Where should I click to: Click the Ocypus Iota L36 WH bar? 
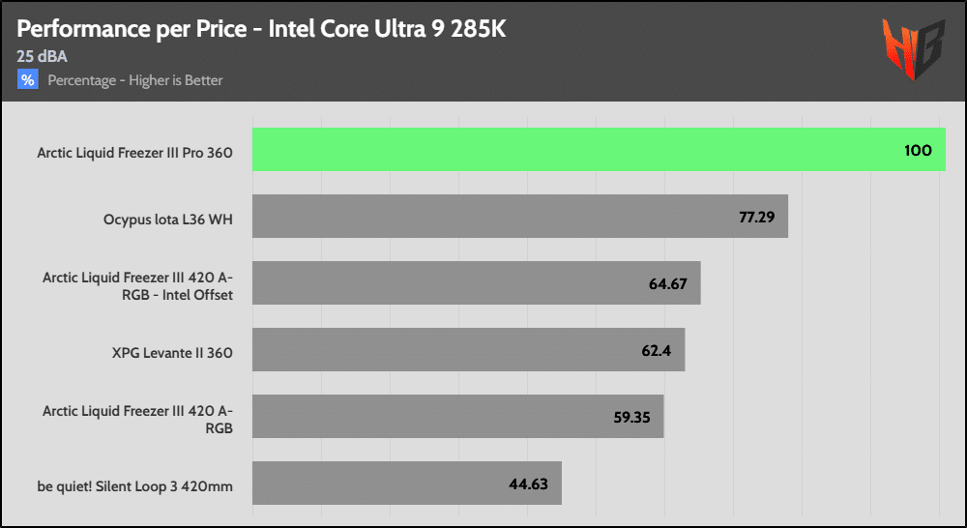click(x=503, y=217)
